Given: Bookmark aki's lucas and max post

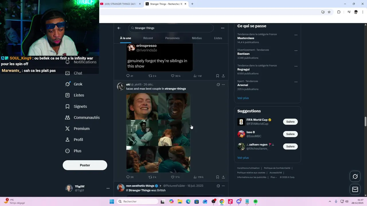Looking at the screenshot, I should 218,177.
